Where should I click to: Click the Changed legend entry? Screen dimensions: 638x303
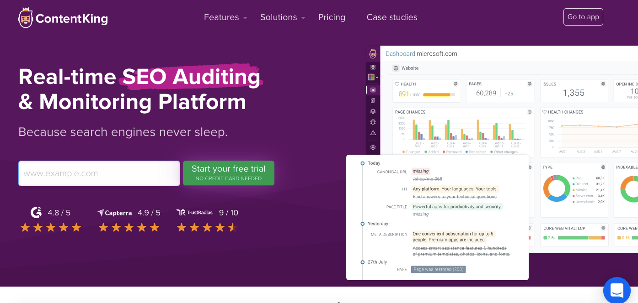[x=411, y=152]
